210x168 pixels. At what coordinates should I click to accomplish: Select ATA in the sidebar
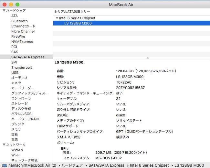point(15,16)
